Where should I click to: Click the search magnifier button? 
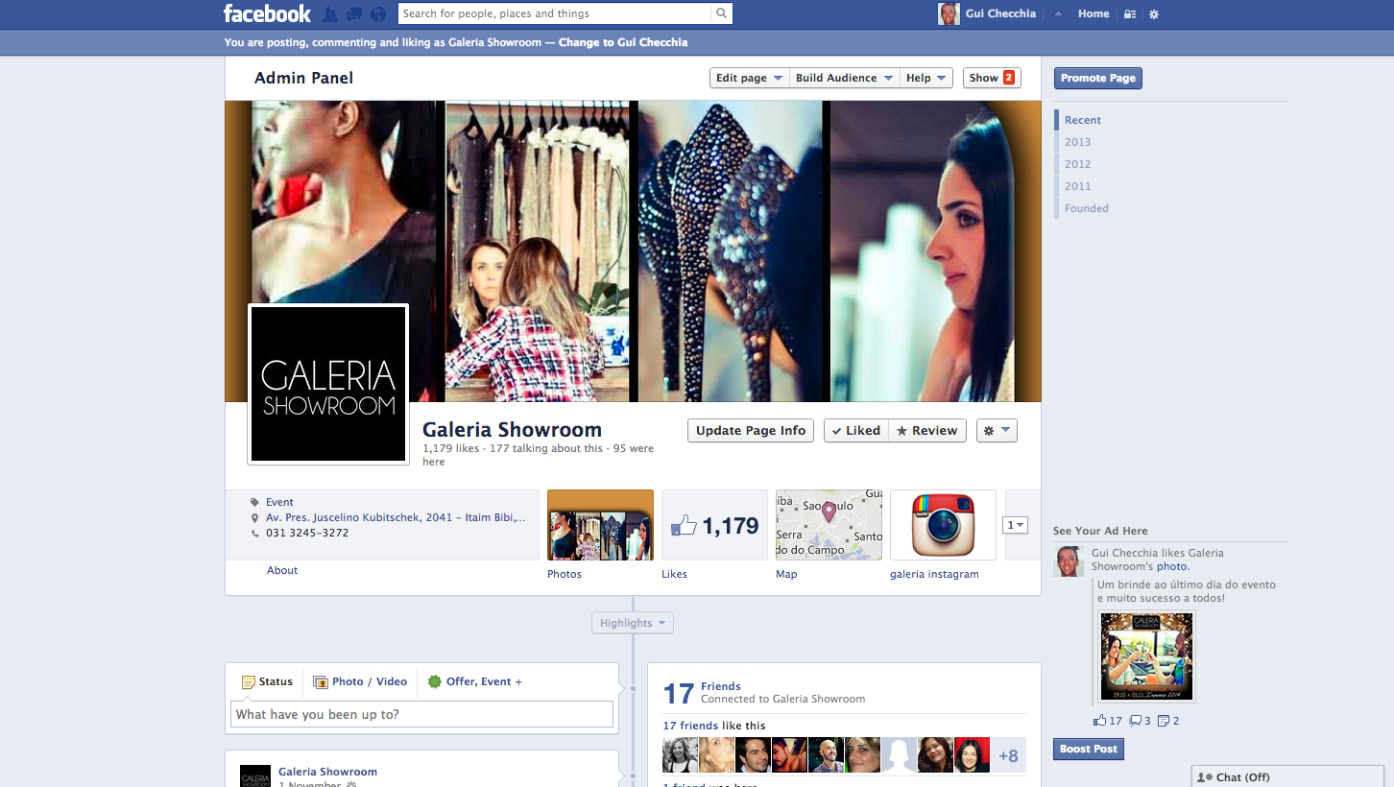coord(722,13)
